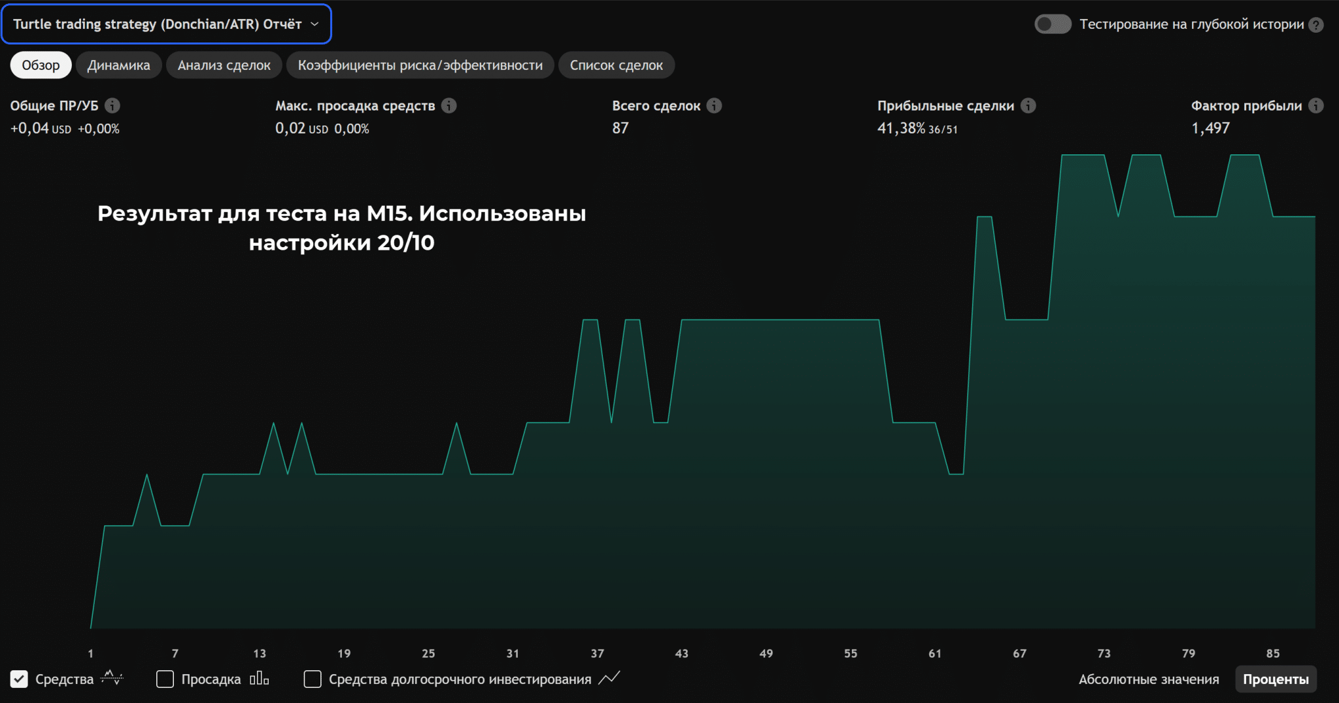Viewport: 1339px width, 703px height.
Task: Click info icon next to Всего сделок
Action: coord(715,105)
